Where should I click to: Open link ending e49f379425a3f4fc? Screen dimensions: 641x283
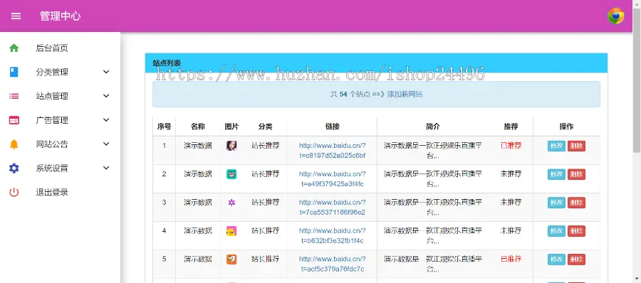pos(333,179)
